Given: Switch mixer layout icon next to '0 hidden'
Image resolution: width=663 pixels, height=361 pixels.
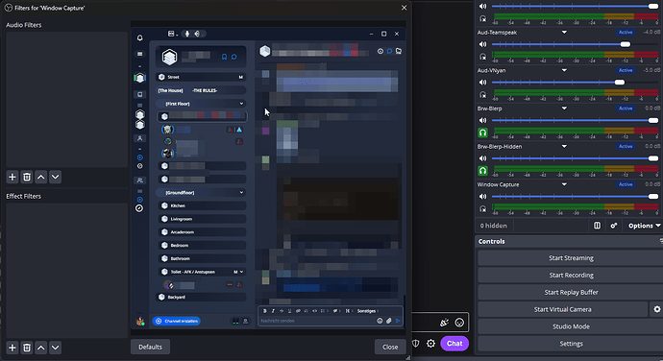Looking at the screenshot, I should 597,226.
